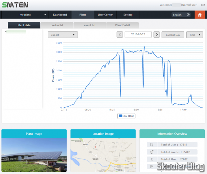The width and height of the screenshot is (207, 174).
Task: Click the date field 2018-03-23
Action: (x=138, y=35)
